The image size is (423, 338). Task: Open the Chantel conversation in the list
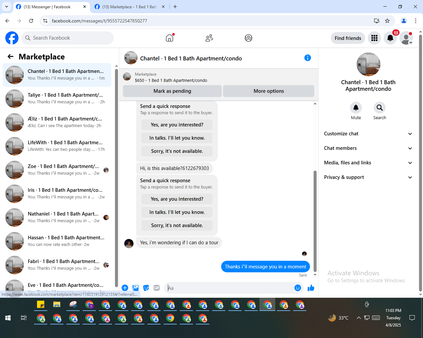[57, 75]
